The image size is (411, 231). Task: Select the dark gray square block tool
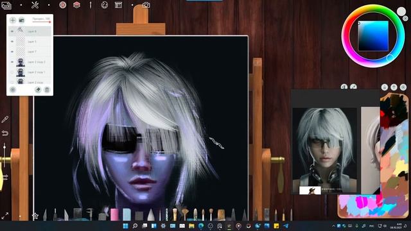pos(139,216)
